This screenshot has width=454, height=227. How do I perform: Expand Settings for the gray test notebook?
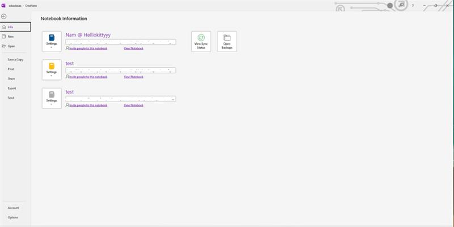(x=52, y=98)
